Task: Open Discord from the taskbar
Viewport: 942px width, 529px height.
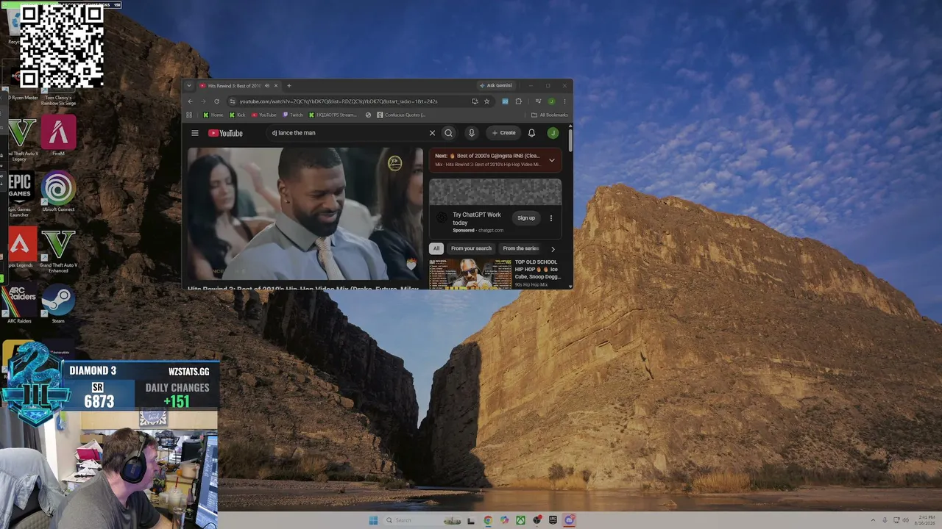Action: (x=569, y=520)
